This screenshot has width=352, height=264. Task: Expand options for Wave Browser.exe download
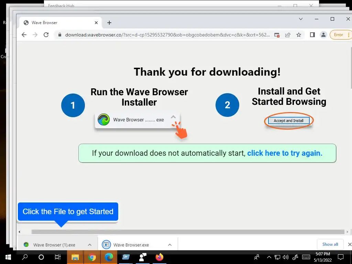(170, 245)
